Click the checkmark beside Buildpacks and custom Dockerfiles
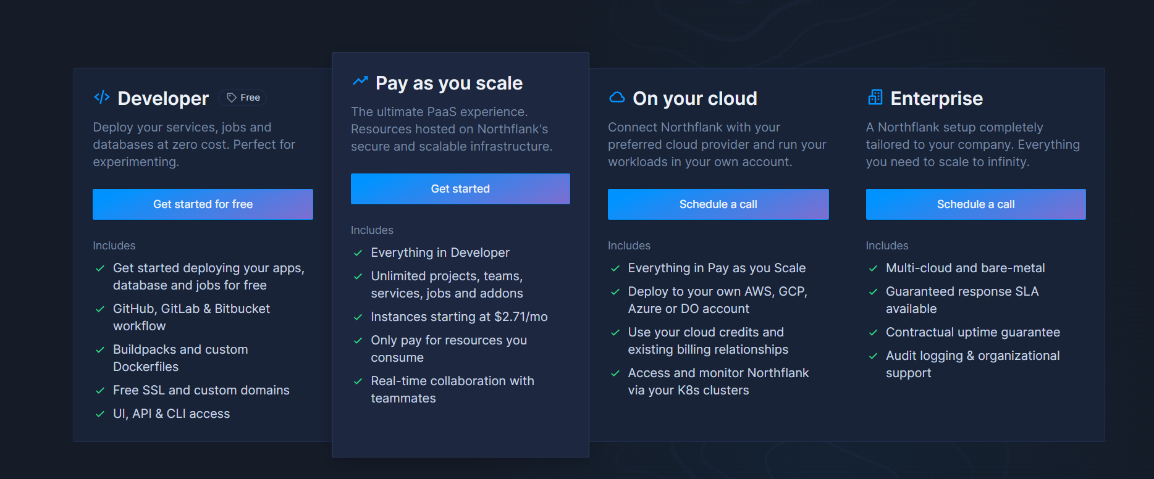The height and width of the screenshot is (479, 1154). pos(100,350)
